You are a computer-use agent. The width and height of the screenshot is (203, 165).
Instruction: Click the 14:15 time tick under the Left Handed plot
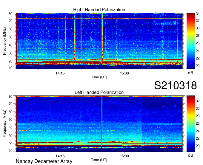click(x=60, y=156)
